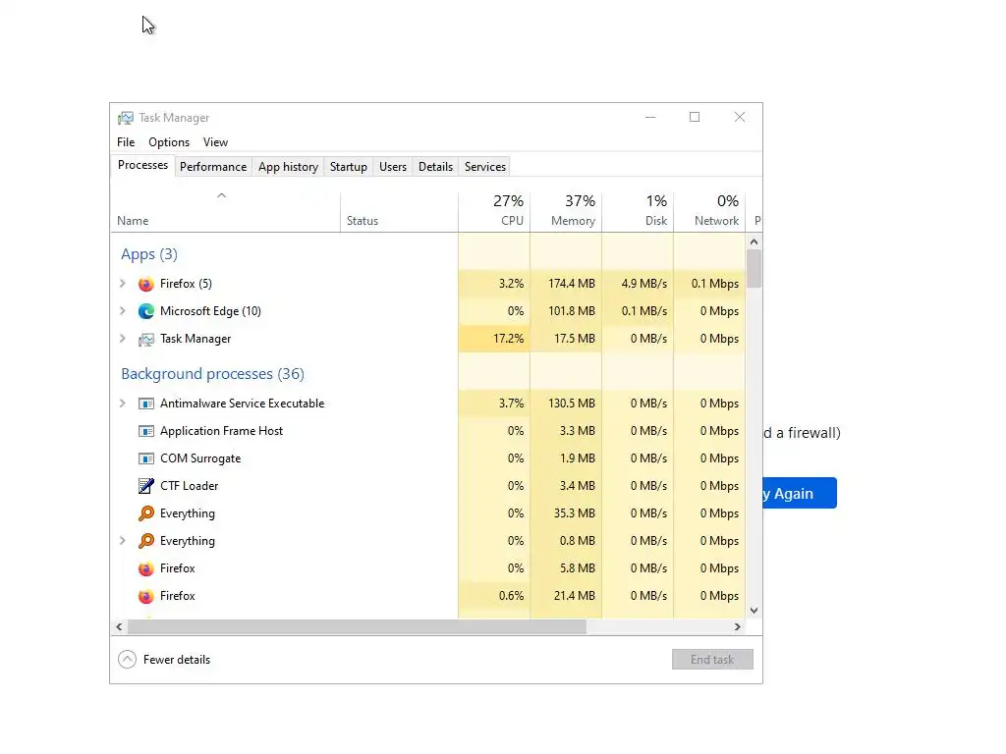
Task: Sort by the CPU column header
Action: [x=494, y=212]
